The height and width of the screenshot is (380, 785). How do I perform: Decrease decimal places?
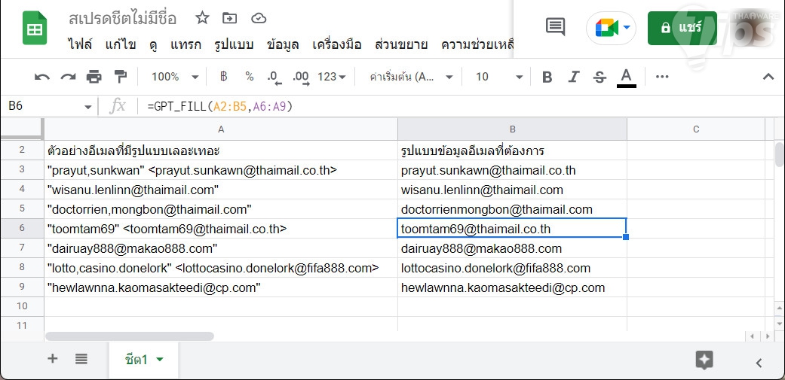274,77
